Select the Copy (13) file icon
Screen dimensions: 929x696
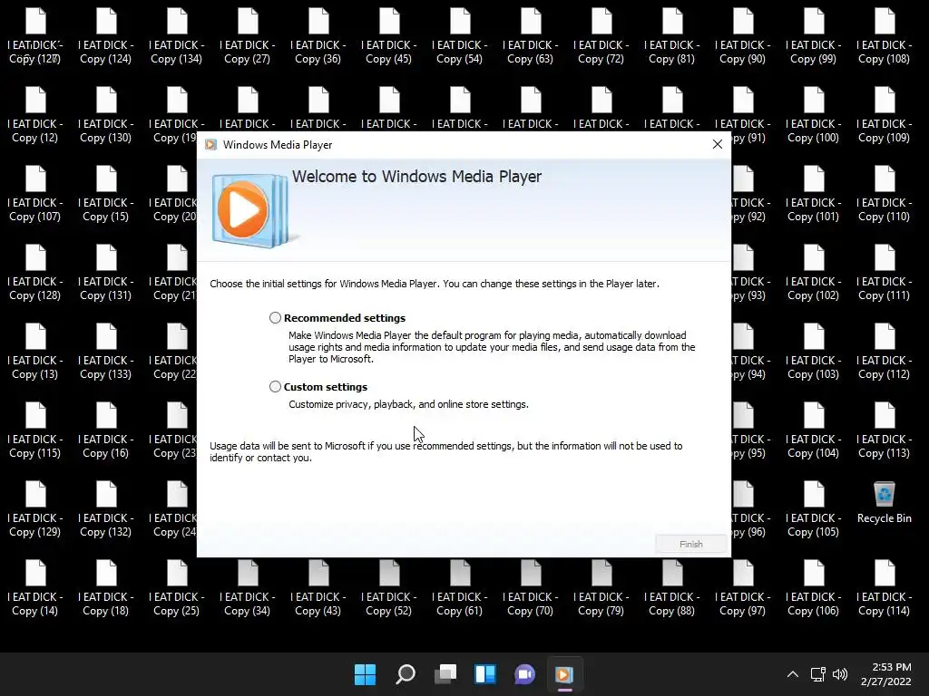(x=35, y=352)
